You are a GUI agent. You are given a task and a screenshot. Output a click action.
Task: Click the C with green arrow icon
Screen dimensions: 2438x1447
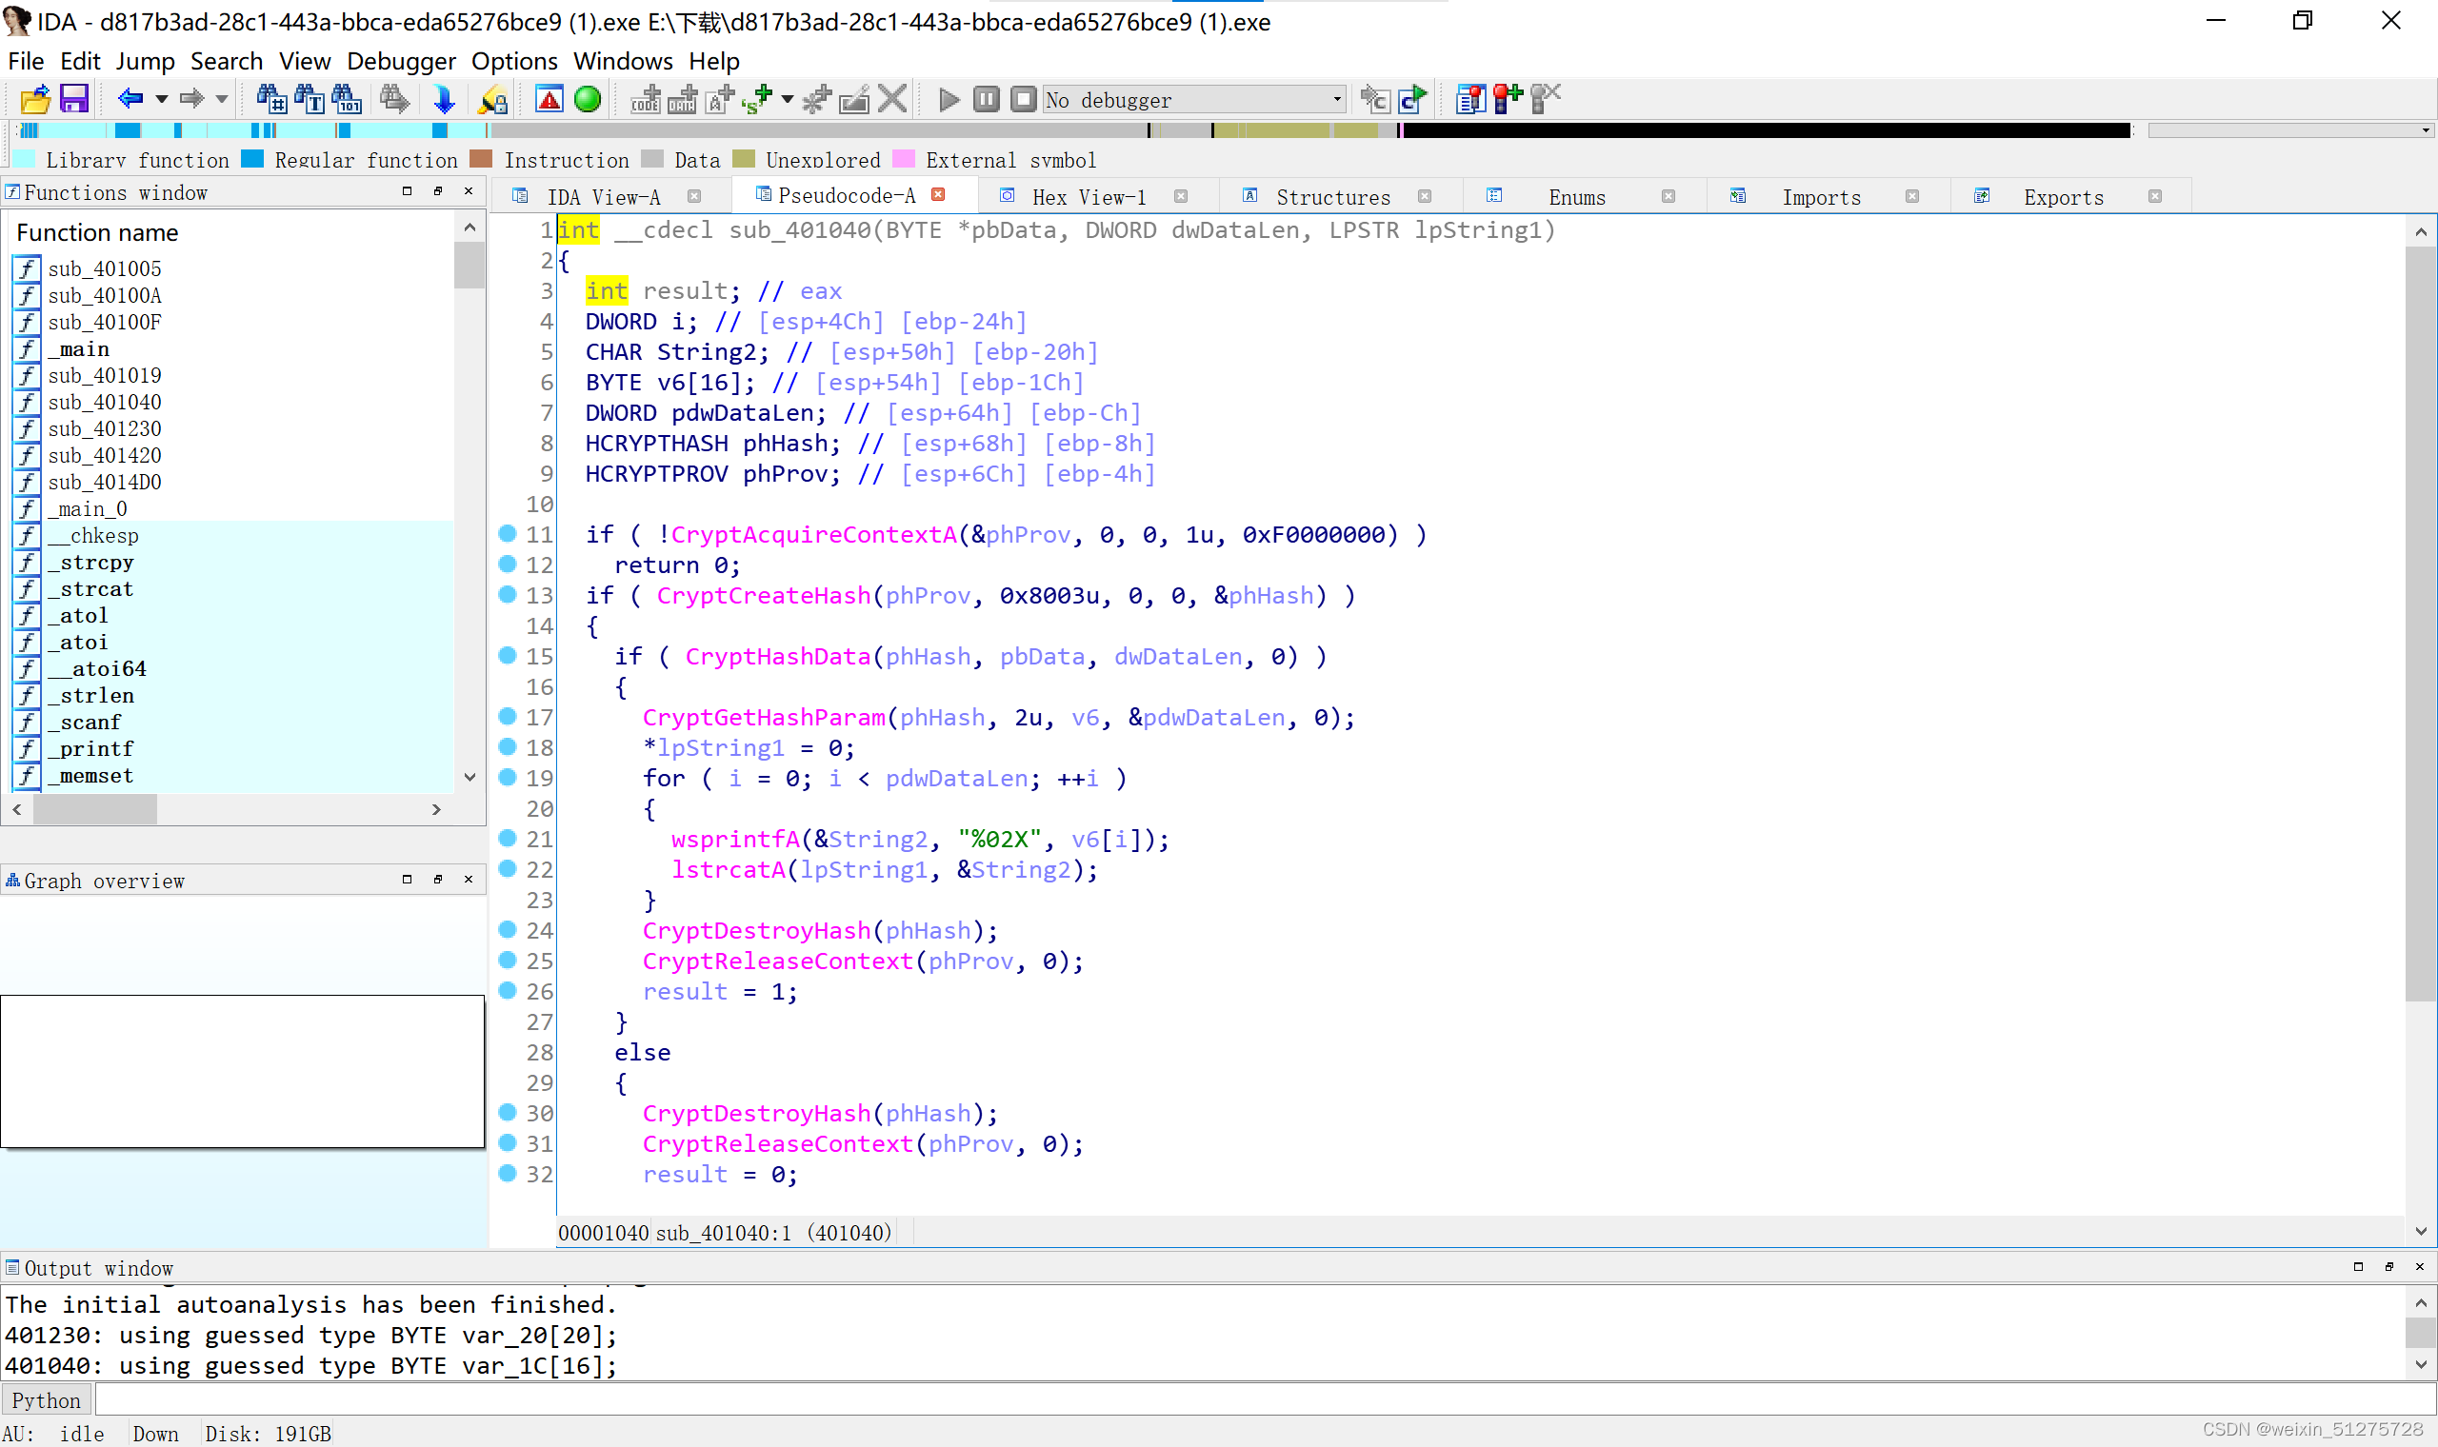(x=1413, y=99)
